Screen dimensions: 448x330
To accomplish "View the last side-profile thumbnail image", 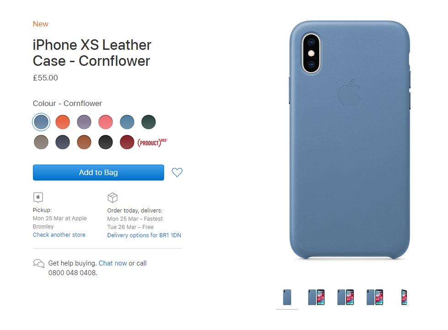I will pyautogui.click(x=404, y=297).
